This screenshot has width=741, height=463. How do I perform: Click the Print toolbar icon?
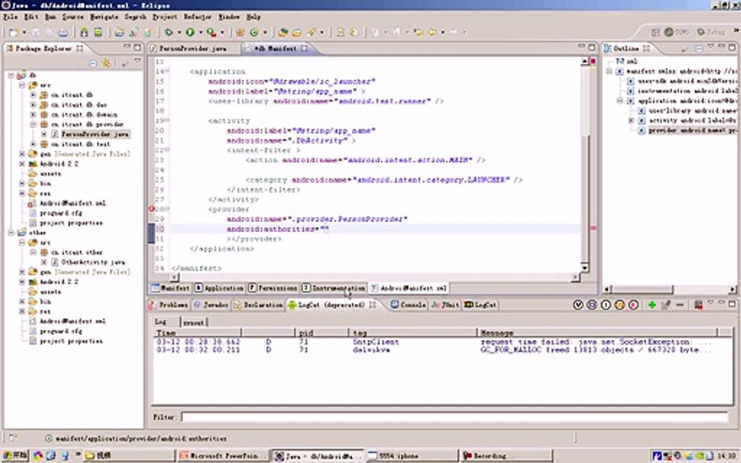coord(63,32)
